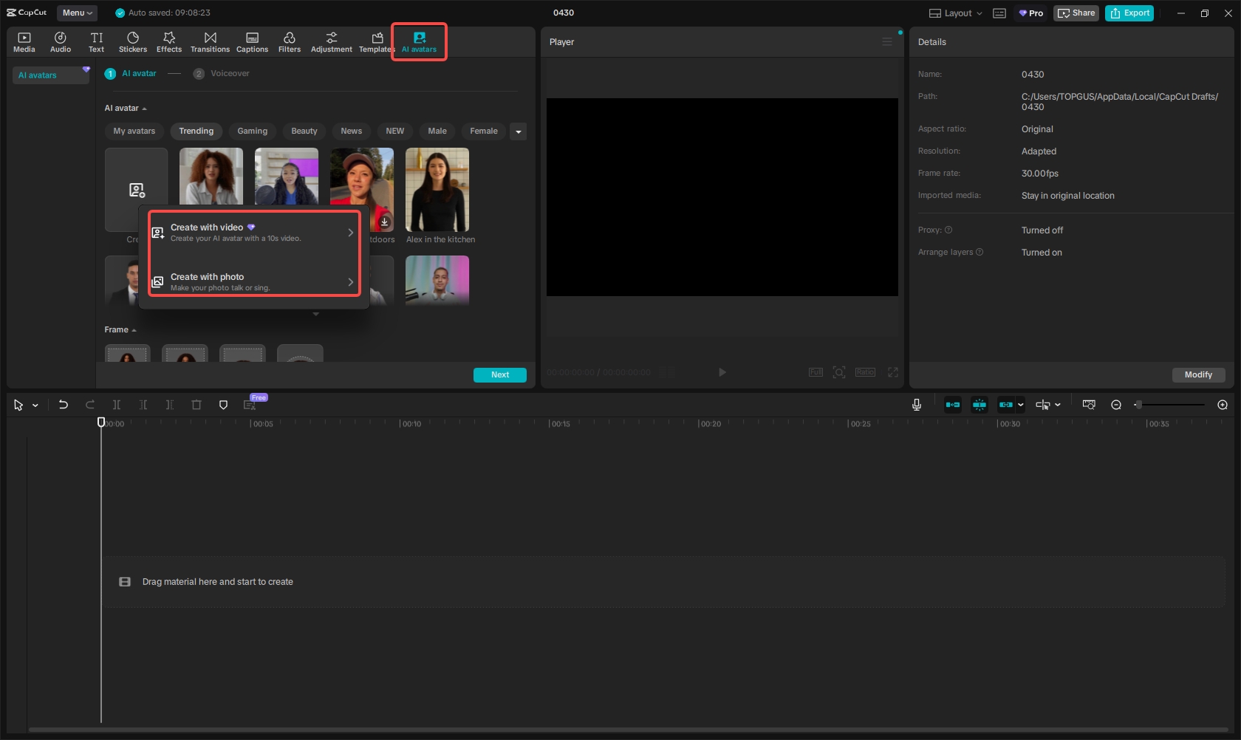Image resolution: width=1241 pixels, height=740 pixels.
Task: Click the Next button
Action: tap(500, 375)
